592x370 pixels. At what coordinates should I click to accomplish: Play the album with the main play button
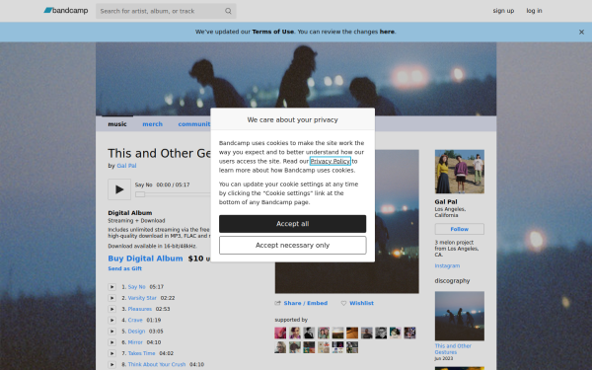pyautogui.click(x=119, y=189)
